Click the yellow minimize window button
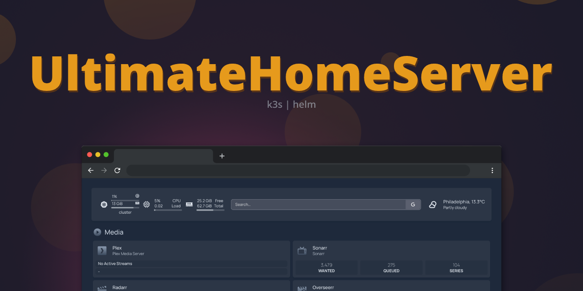The height and width of the screenshot is (291, 583). point(98,155)
